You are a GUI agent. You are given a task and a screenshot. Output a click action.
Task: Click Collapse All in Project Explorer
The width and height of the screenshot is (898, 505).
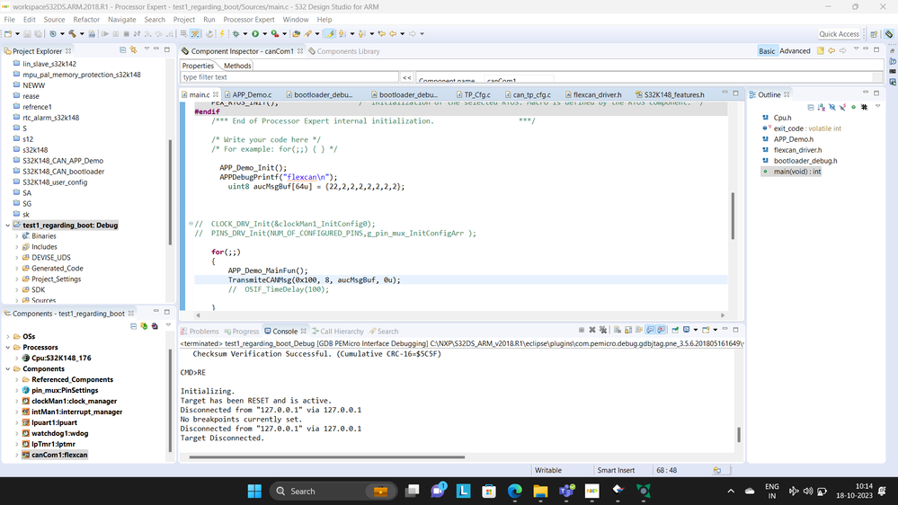coord(122,50)
